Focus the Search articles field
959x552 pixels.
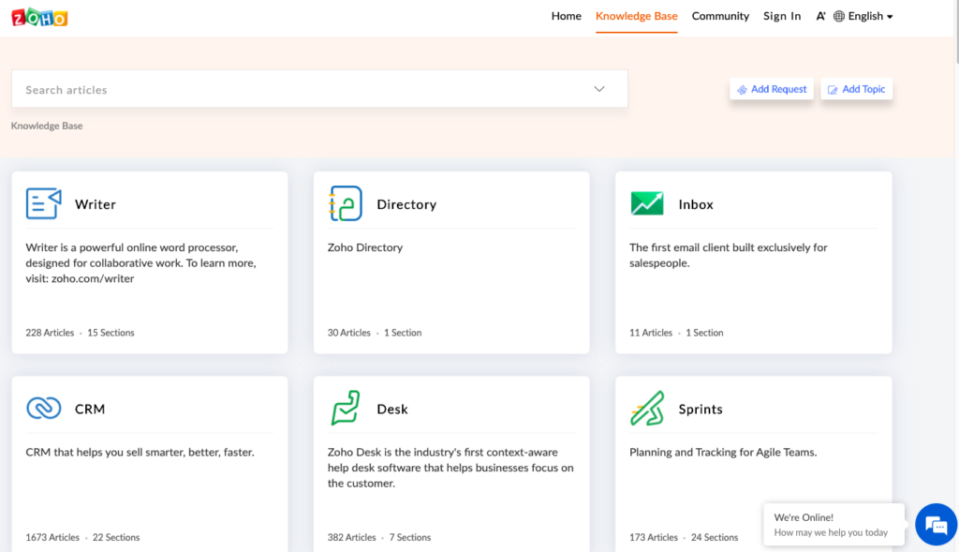click(x=300, y=90)
